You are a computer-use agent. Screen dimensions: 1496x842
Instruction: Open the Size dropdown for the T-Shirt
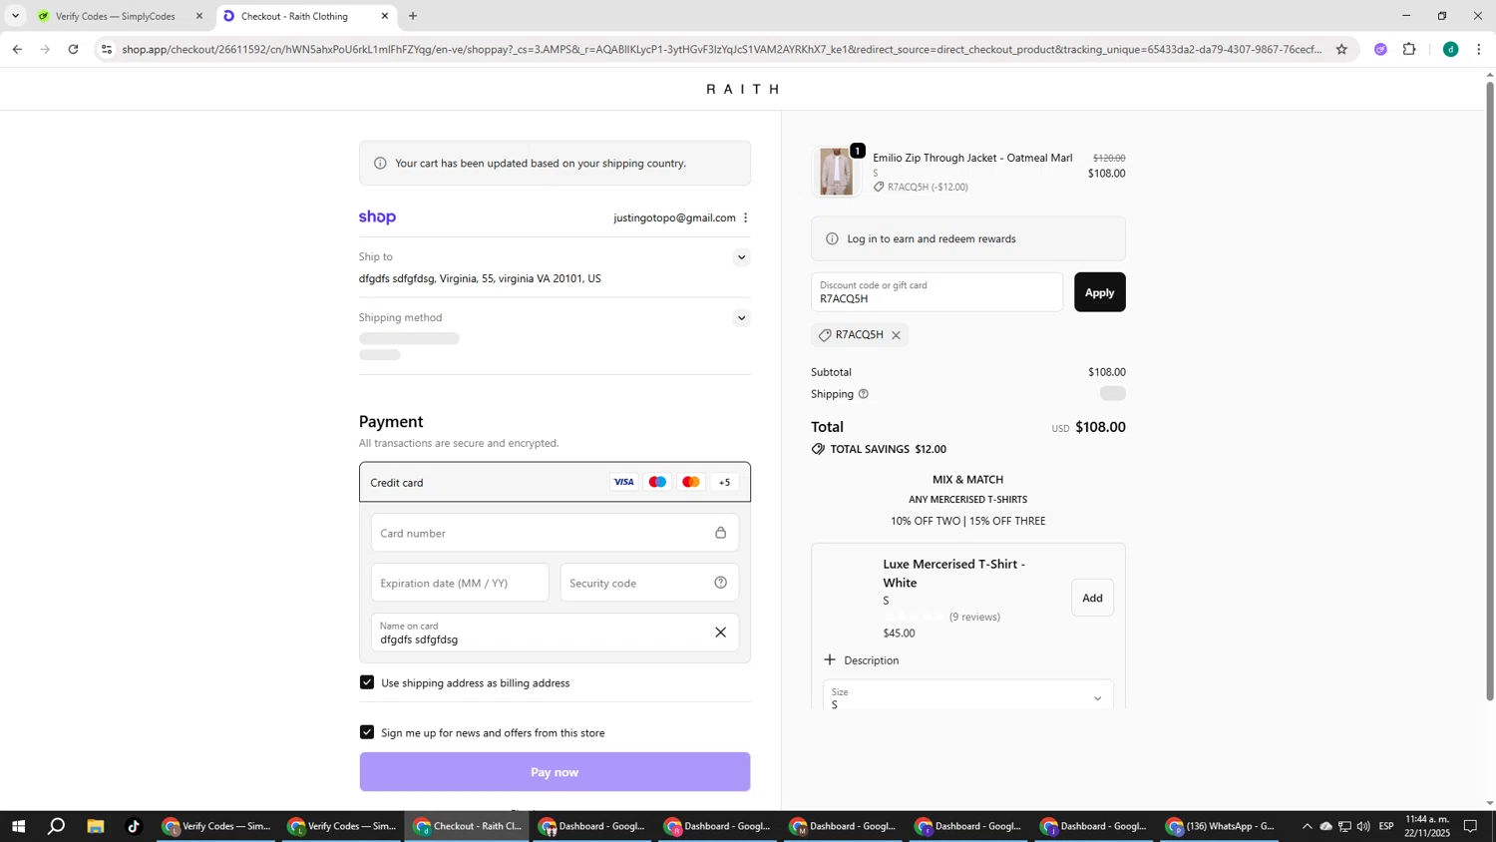coord(967,697)
